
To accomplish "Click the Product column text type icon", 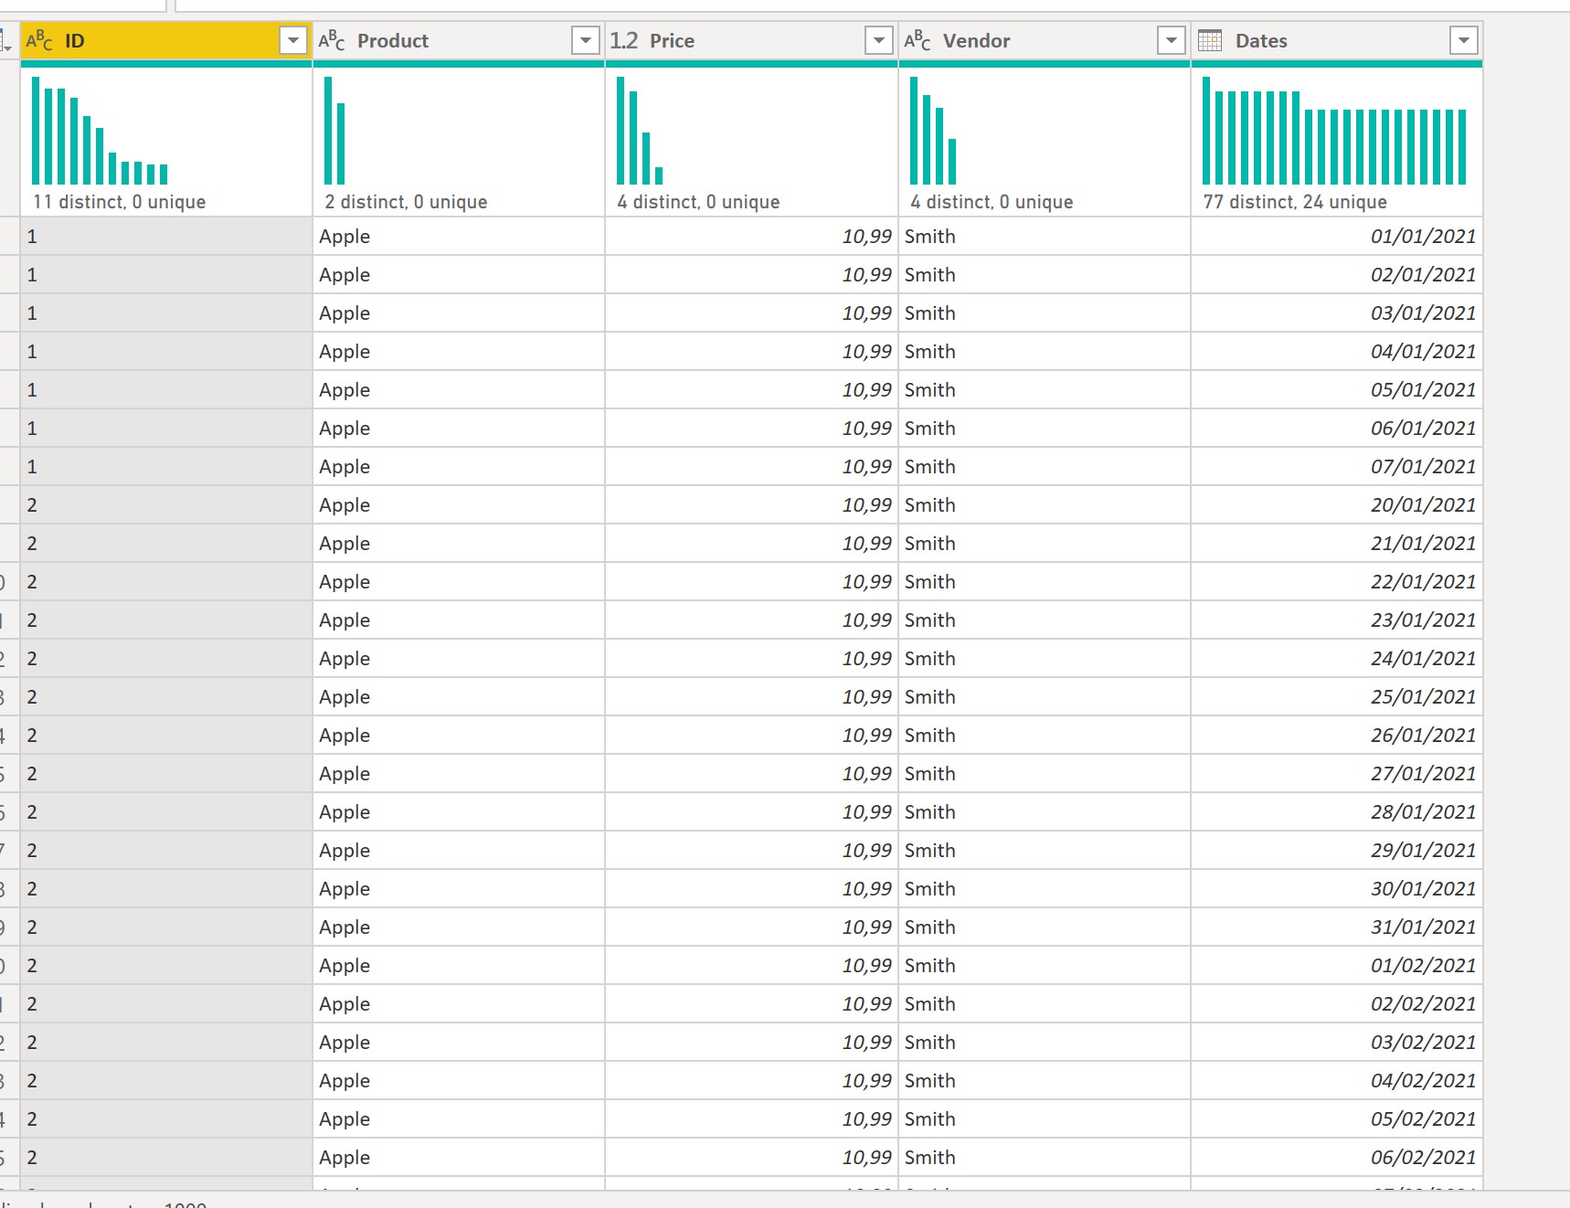I will point(332,40).
